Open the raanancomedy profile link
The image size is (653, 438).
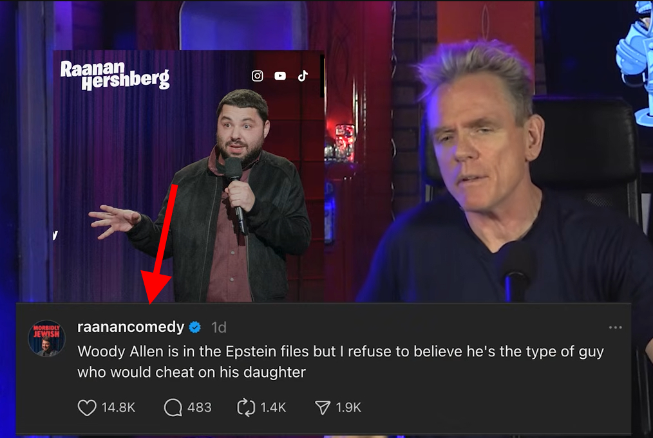[x=131, y=327]
